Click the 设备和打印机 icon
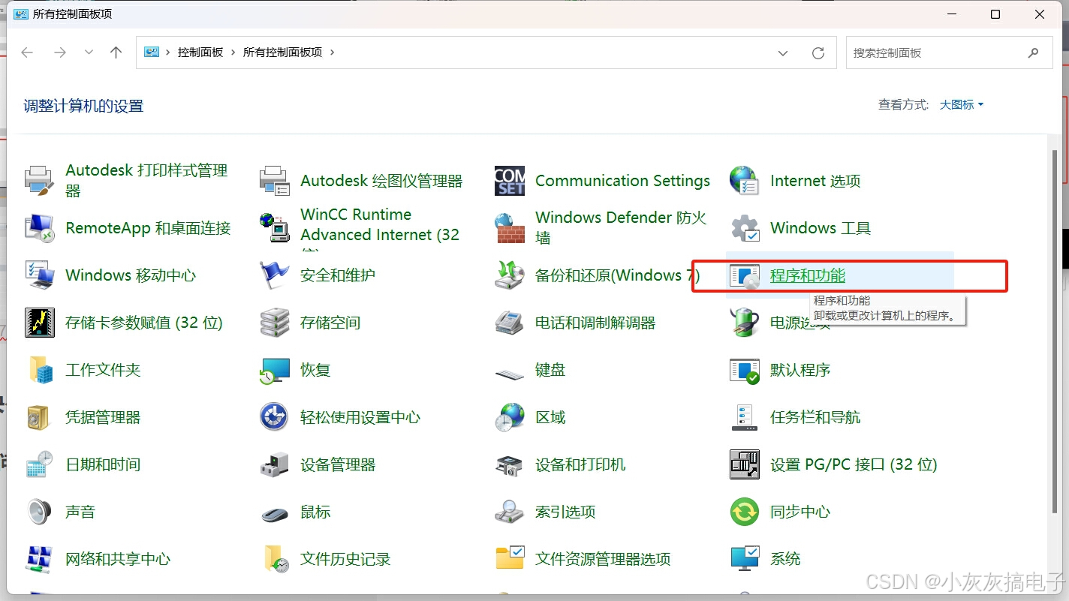Image resolution: width=1069 pixels, height=601 pixels. point(510,464)
